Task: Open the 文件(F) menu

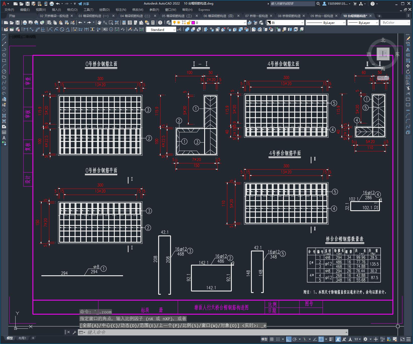Action: click(x=9, y=10)
